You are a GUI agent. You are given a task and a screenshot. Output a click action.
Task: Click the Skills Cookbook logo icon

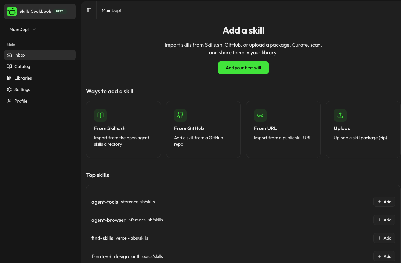coord(12,11)
